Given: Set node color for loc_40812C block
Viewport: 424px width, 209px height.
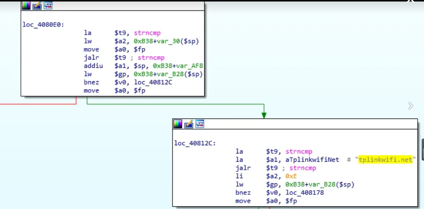Looking at the screenshot, I should pyautogui.click(x=178, y=124).
